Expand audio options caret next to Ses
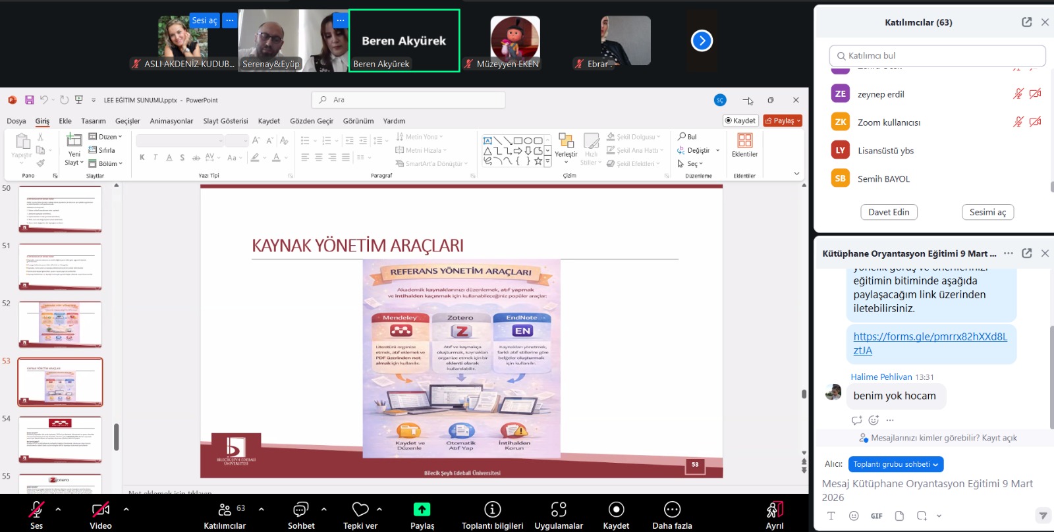This screenshot has width=1054, height=532. 58,509
